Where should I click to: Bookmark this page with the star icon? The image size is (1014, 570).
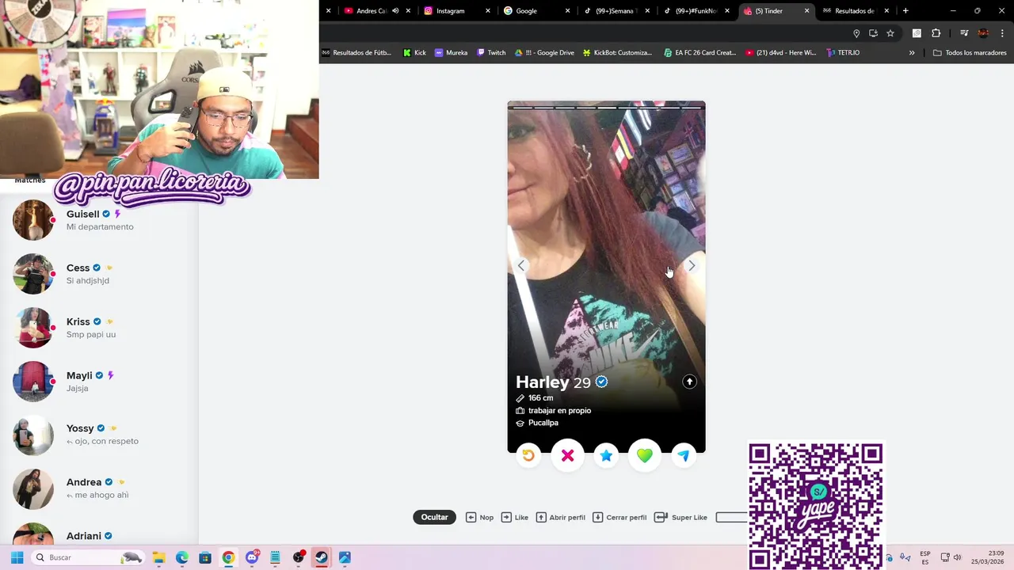890,33
